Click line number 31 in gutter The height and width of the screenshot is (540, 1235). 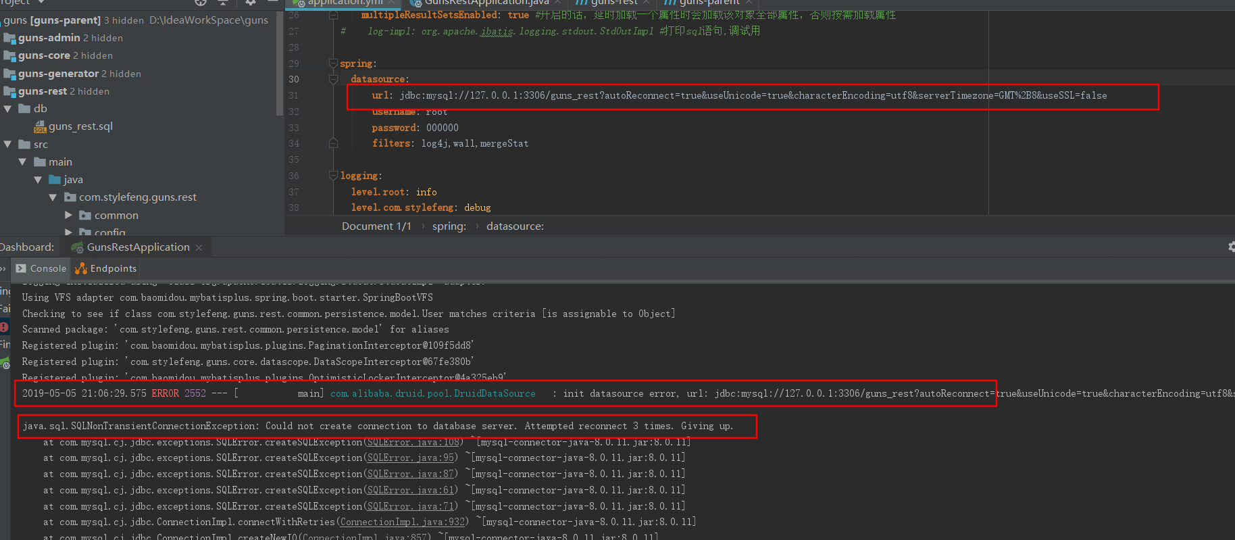point(294,95)
